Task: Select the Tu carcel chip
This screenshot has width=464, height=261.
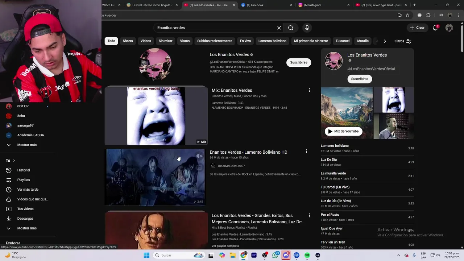Action: click(x=343, y=41)
